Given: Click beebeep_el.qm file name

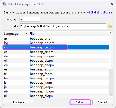Looking at the screenshot, I should [x=41, y=61].
